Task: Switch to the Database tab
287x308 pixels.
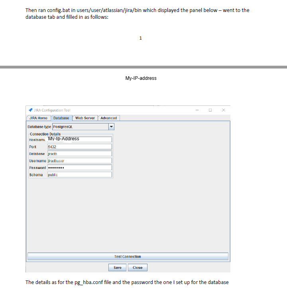Action: coord(61,118)
